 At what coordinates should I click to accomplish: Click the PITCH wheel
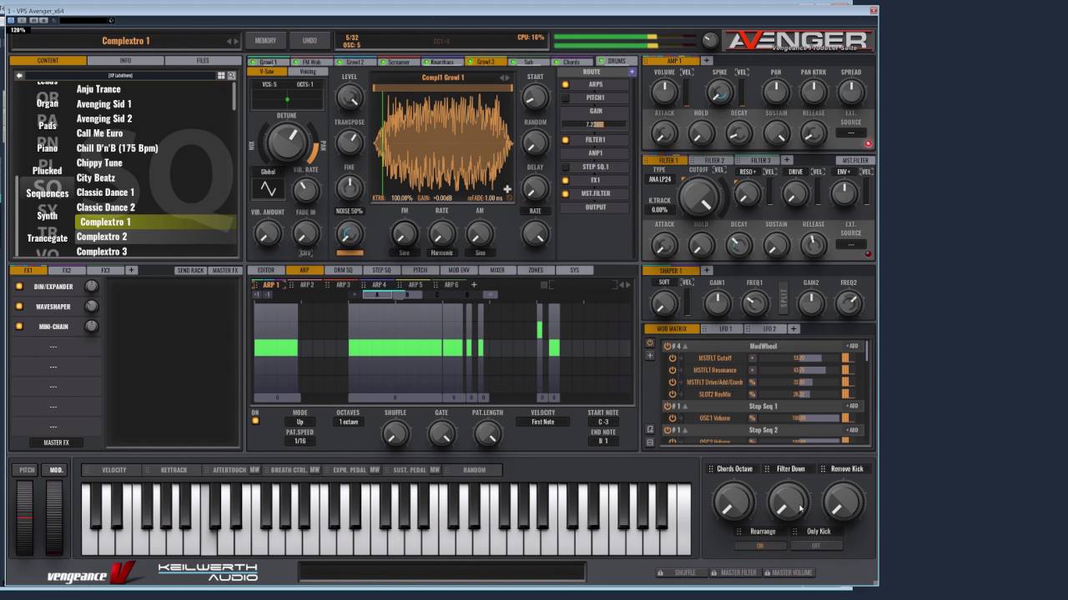(27, 517)
